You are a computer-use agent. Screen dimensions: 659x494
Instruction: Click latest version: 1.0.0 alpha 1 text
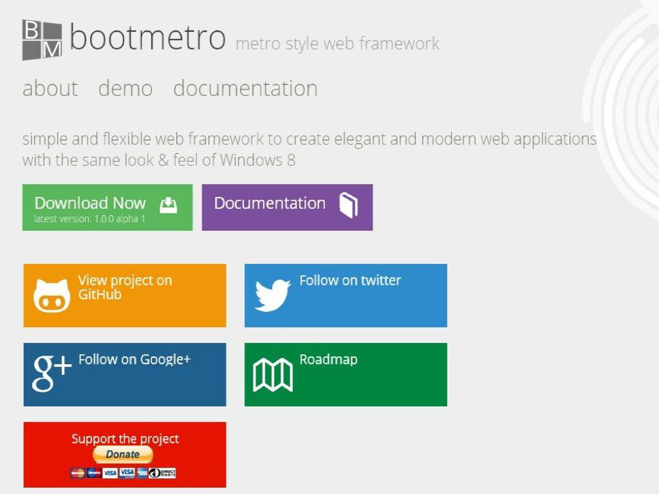tap(89, 219)
